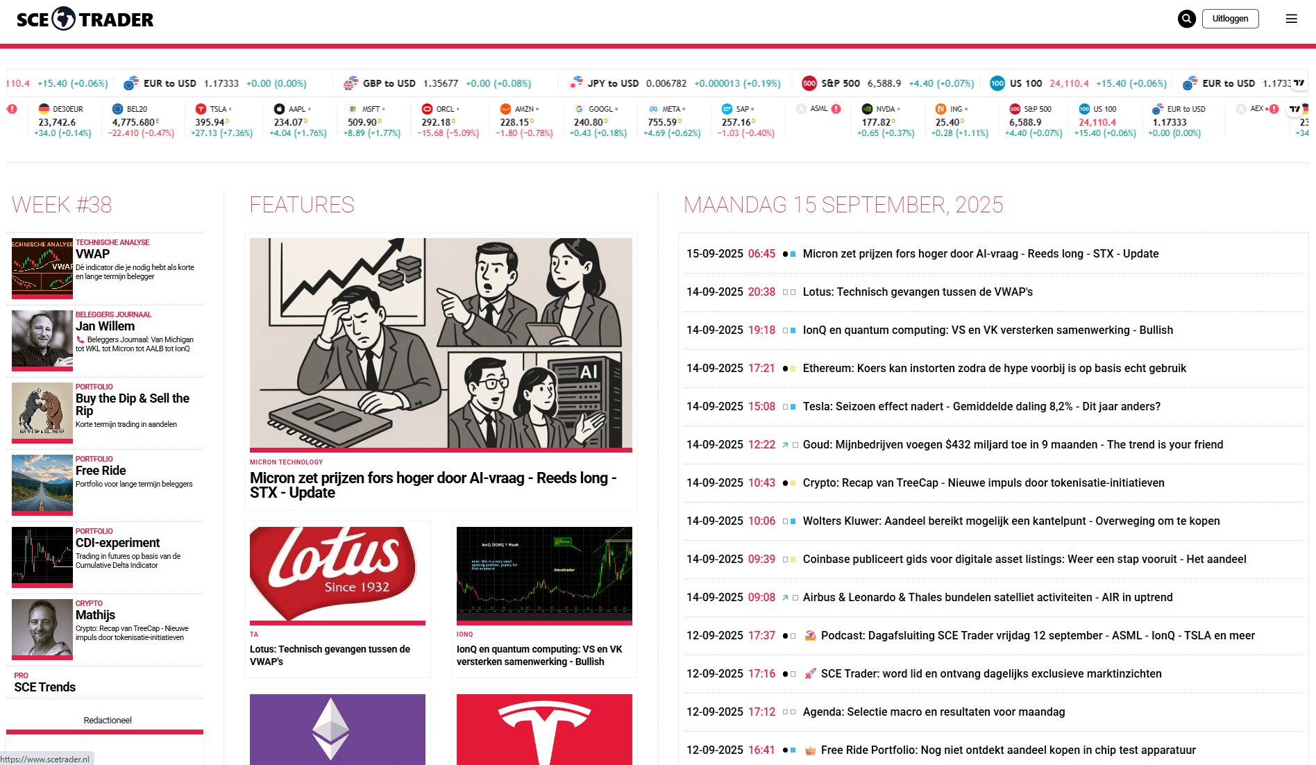The width and height of the screenshot is (1316, 765).
Task: Click the 'MICRON TECHNOLOGY' category label
Action: coord(287,462)
